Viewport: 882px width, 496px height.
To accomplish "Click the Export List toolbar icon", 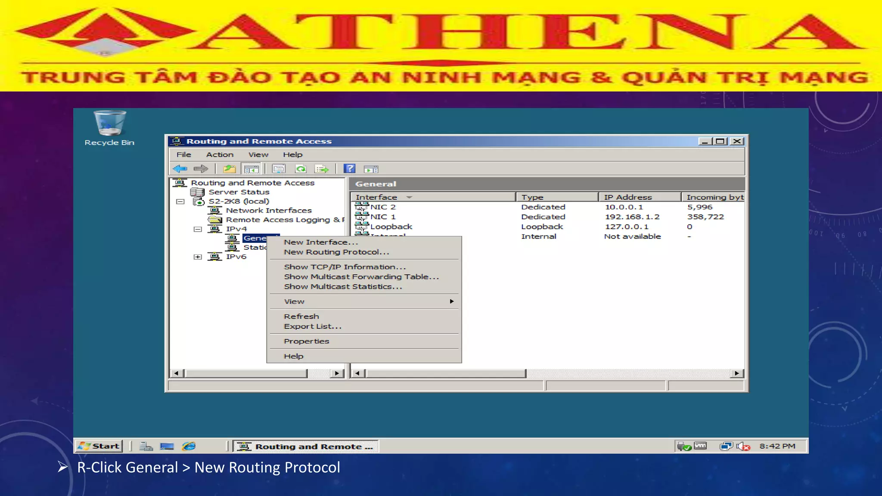I will click(x=322, y=169).
